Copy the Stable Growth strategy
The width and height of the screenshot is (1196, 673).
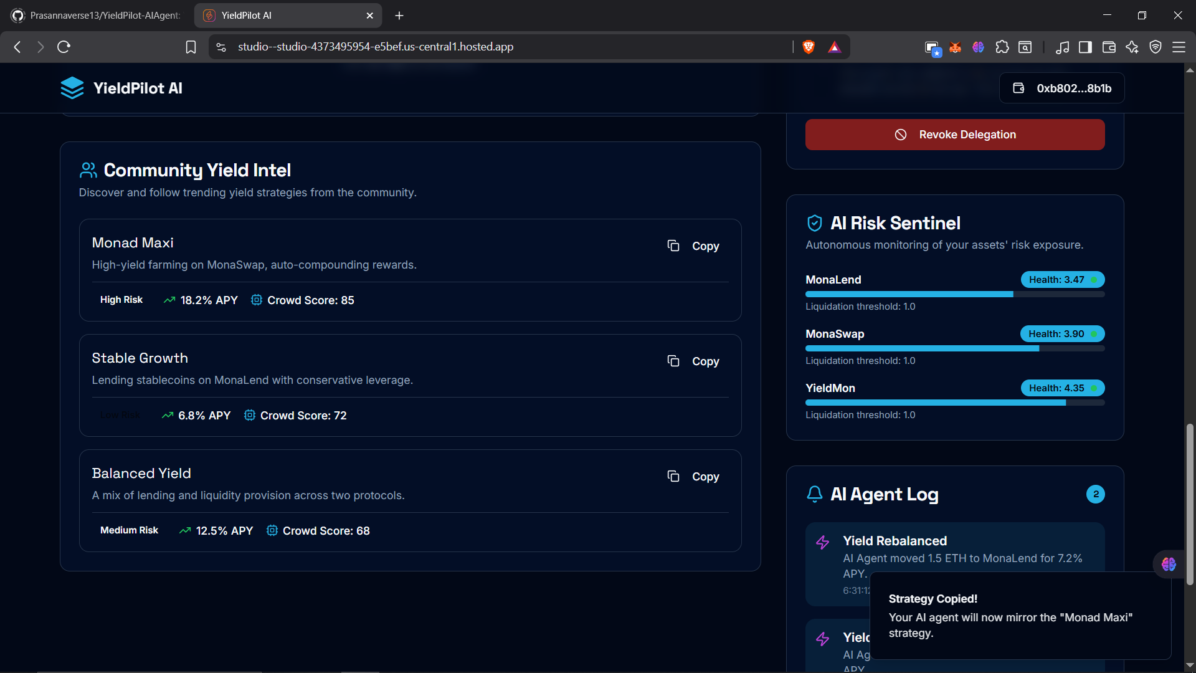click(693, 361)
